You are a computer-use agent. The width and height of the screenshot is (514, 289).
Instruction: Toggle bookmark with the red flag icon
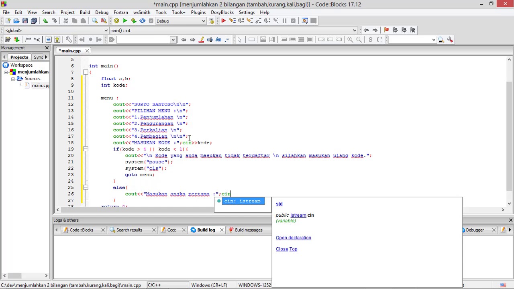(x=386, y=30)
